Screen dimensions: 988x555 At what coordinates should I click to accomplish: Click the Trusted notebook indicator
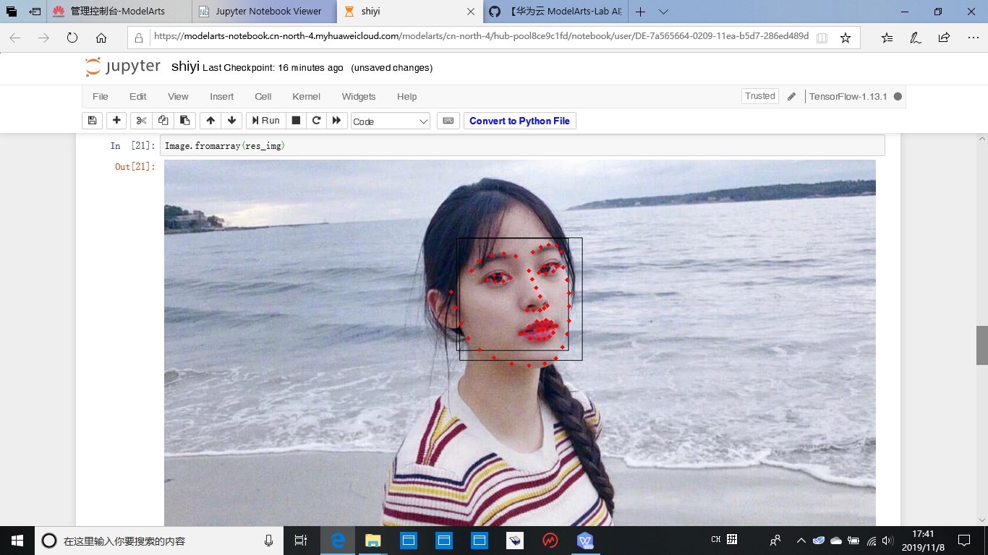760,96
